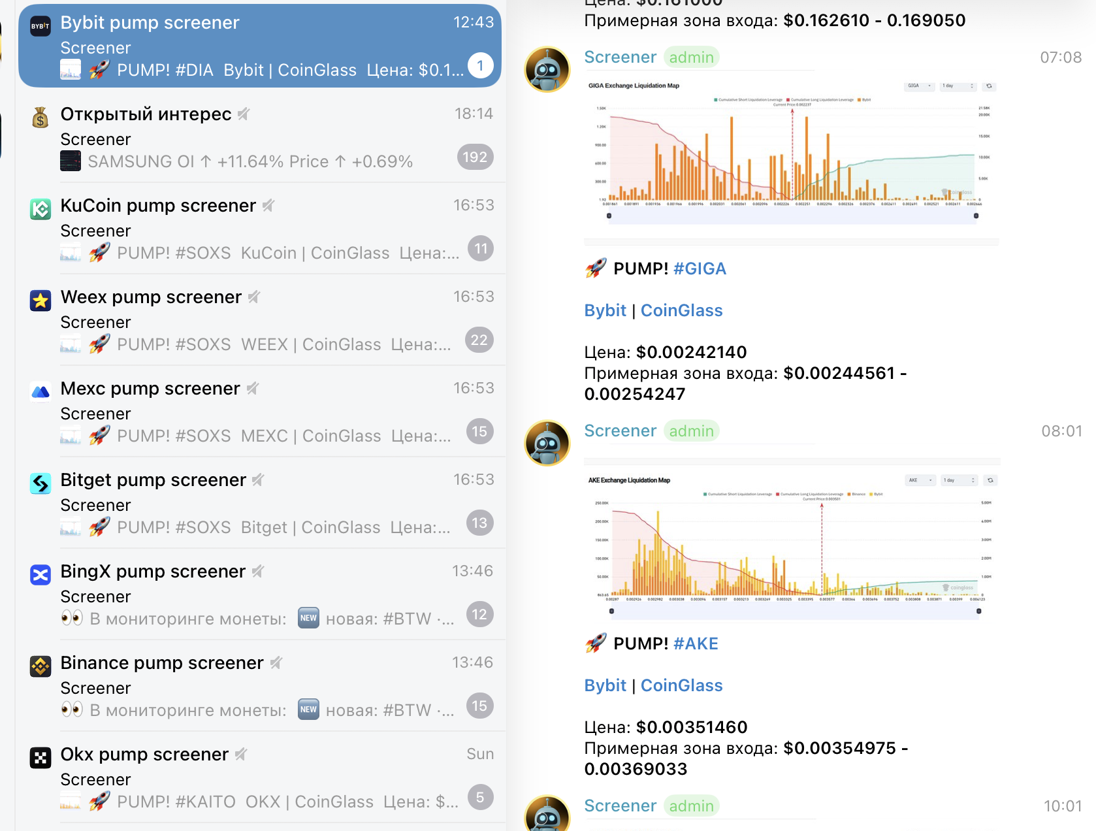Click the price $0.00242140 of GIGA
The width and height of the screenshot is (1096, 831).
(x=691, y=352)
